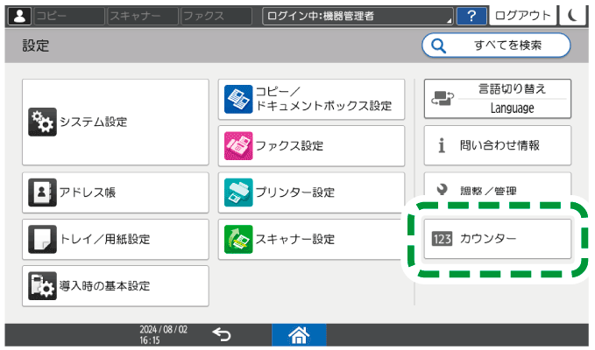The width and height of the screenshot is (595, 350).
Task: Click the date and time 2024/08/02 16:15
Action: click(163, 335)
